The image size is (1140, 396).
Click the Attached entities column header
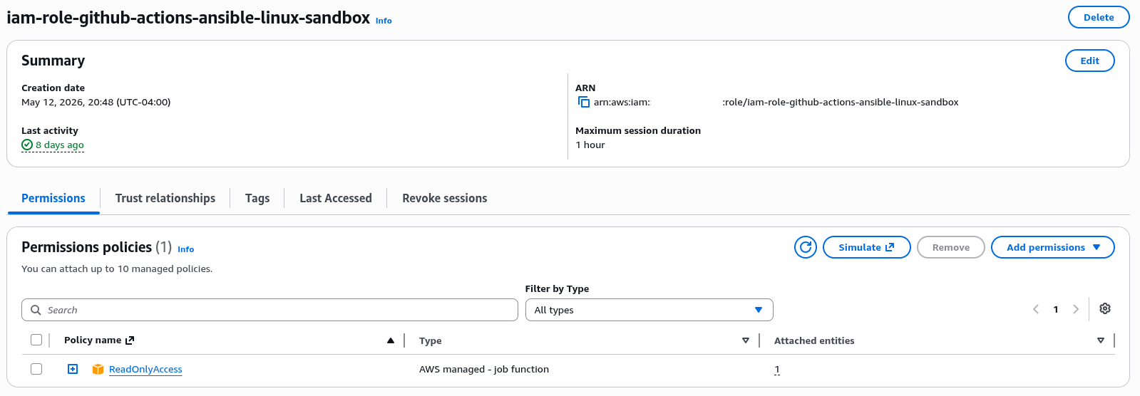click(814, 340)
